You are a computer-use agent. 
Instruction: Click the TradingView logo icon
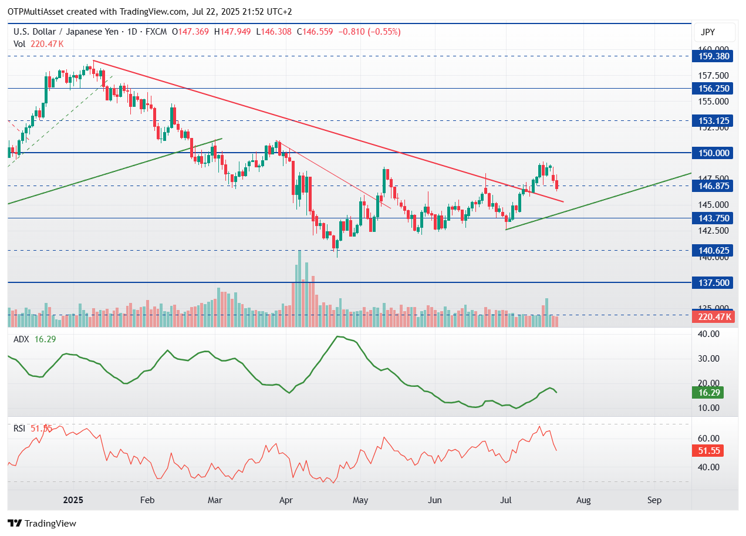(15, 523)
